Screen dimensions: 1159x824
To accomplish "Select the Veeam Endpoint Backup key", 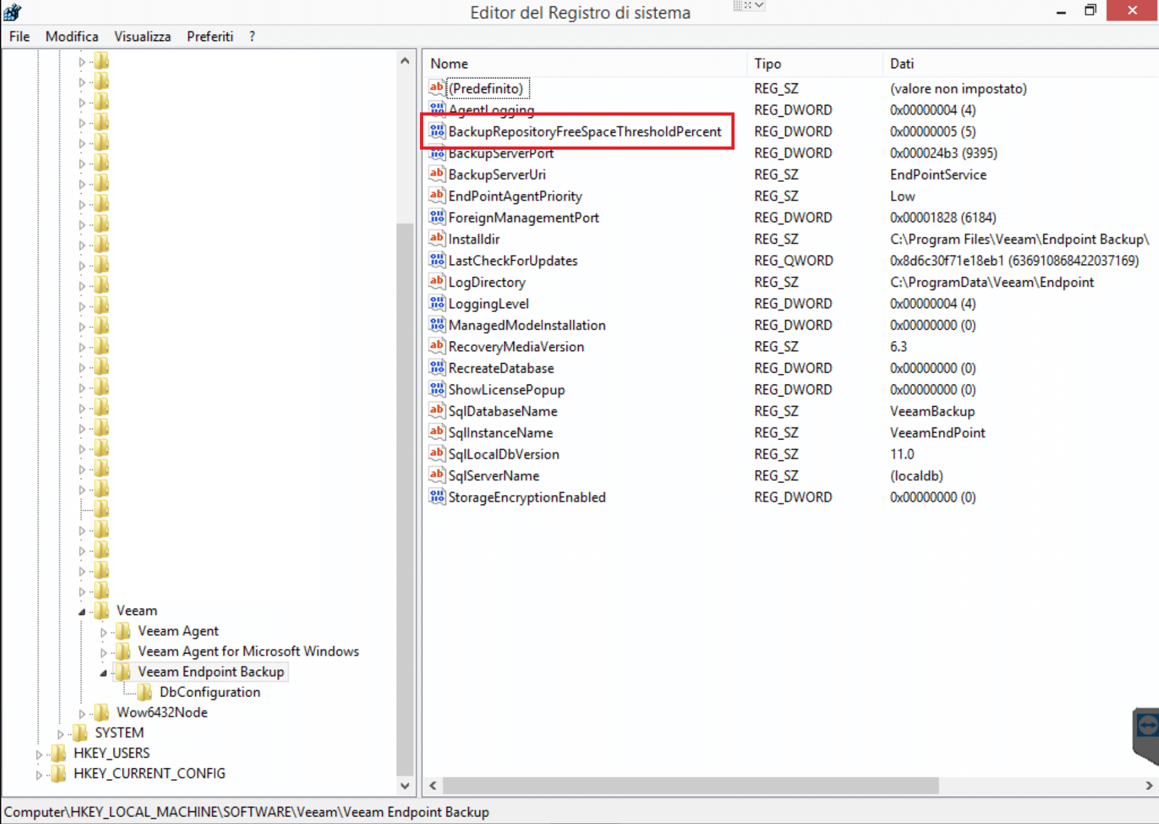I will point(211,671).
